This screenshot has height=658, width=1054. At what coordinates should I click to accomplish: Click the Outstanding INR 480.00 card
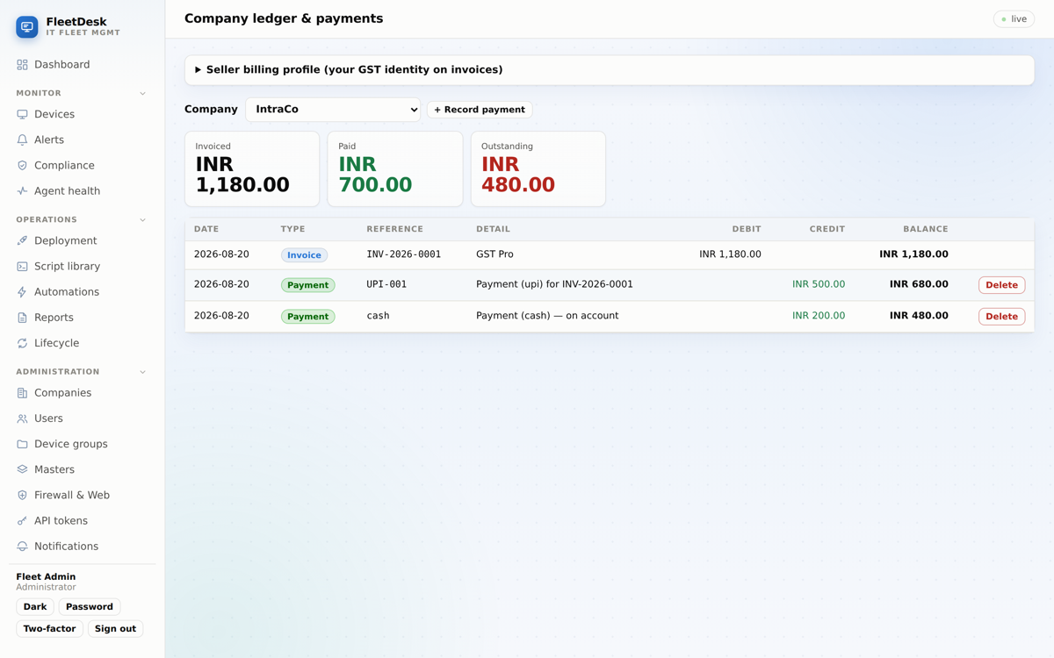pyautogui.click(x=538, y=169)
